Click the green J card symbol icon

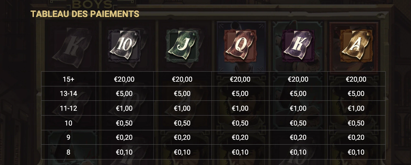click(x=182, y=46)
